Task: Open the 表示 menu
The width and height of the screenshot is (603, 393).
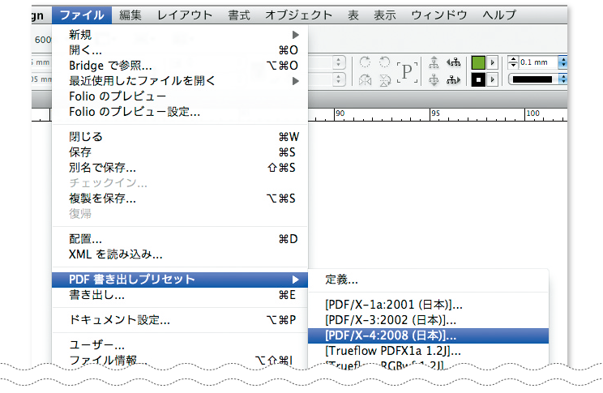Action: tap(385, 15)
